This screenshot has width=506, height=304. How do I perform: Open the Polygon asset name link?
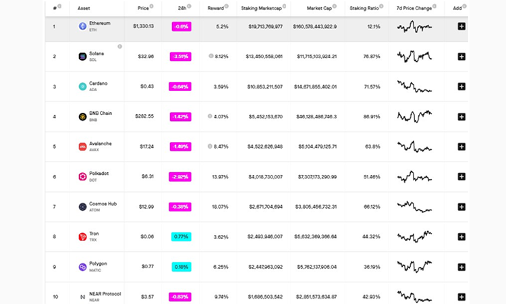tap(98, 263)
